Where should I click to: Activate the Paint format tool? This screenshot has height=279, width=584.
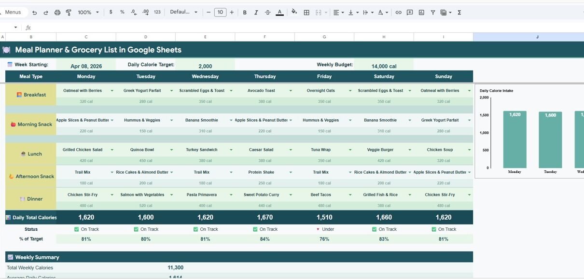coord(69,13)
